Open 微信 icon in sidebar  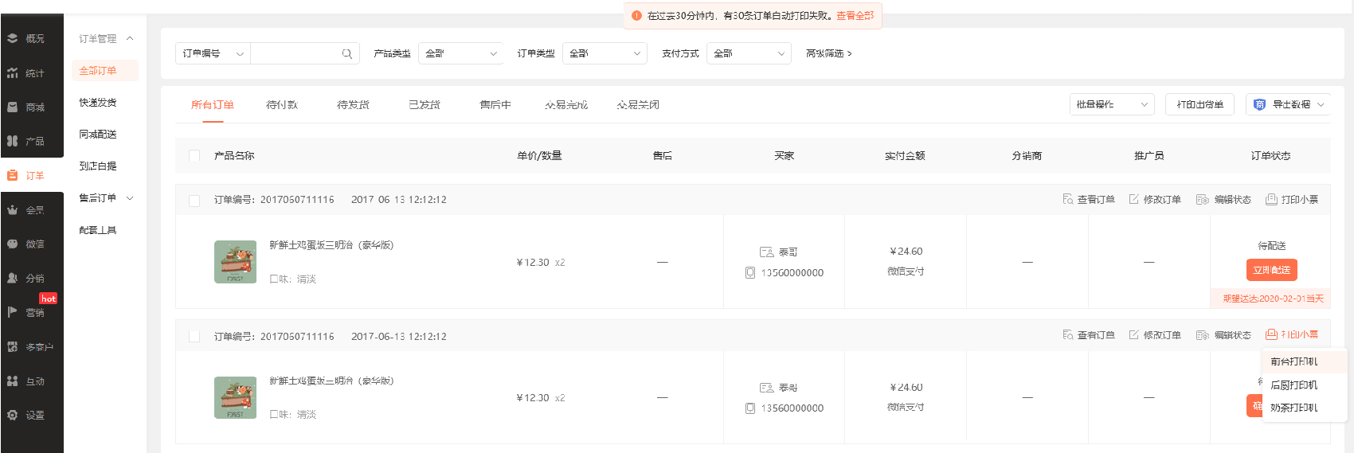(x=13, y=244)
